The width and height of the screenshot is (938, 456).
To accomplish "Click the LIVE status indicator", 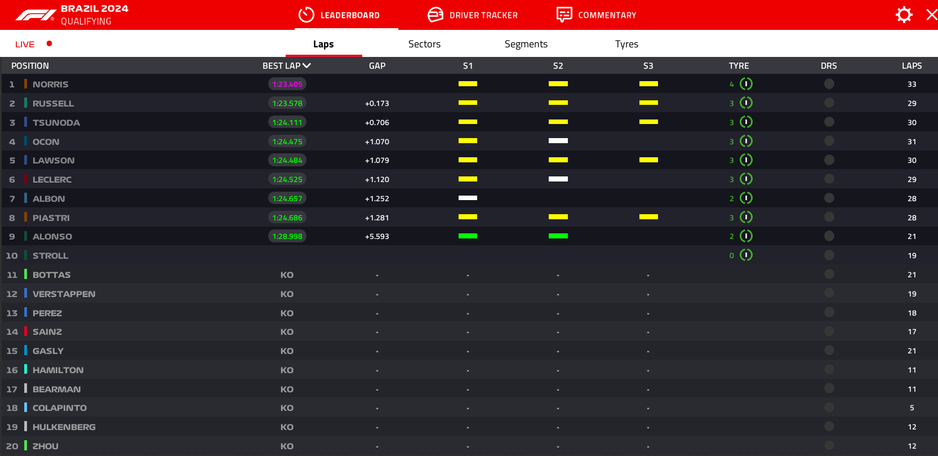I will (x=33, y=44).
